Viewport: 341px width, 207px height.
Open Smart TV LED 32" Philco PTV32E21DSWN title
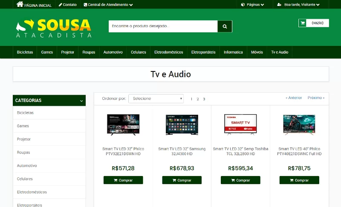click(x=123, y=151)
